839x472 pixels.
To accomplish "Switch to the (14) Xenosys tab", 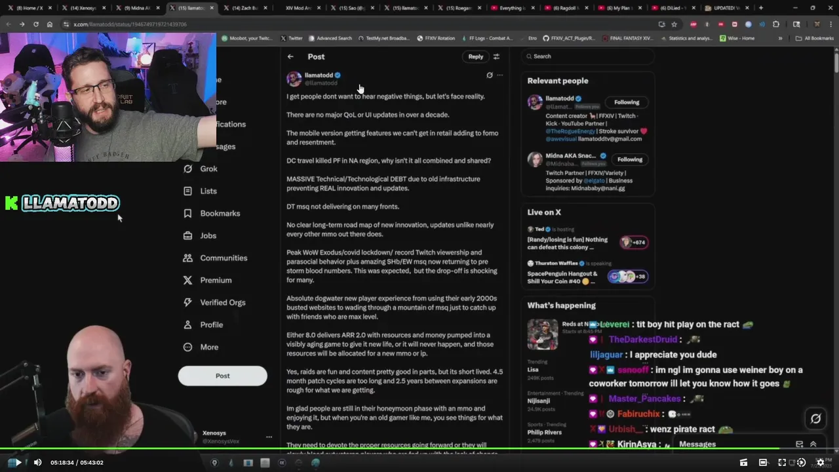I will click(82, 8).
